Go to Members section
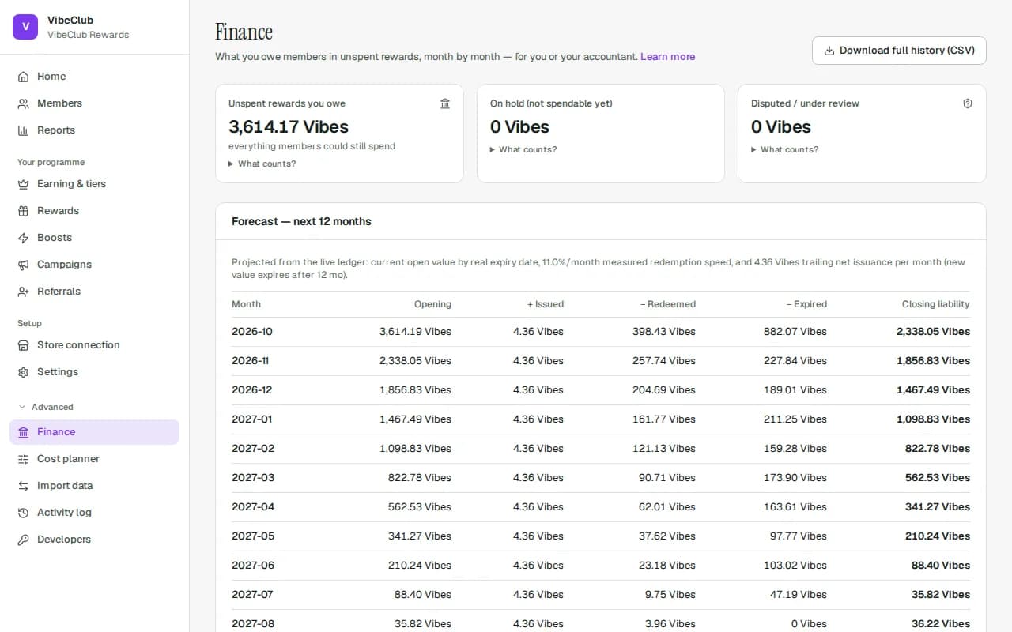This screenshot has width=1012, height=632. coord(94,103)
